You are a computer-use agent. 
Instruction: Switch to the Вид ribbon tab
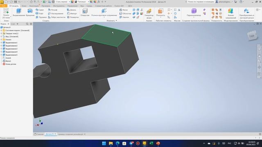point(82,6)
